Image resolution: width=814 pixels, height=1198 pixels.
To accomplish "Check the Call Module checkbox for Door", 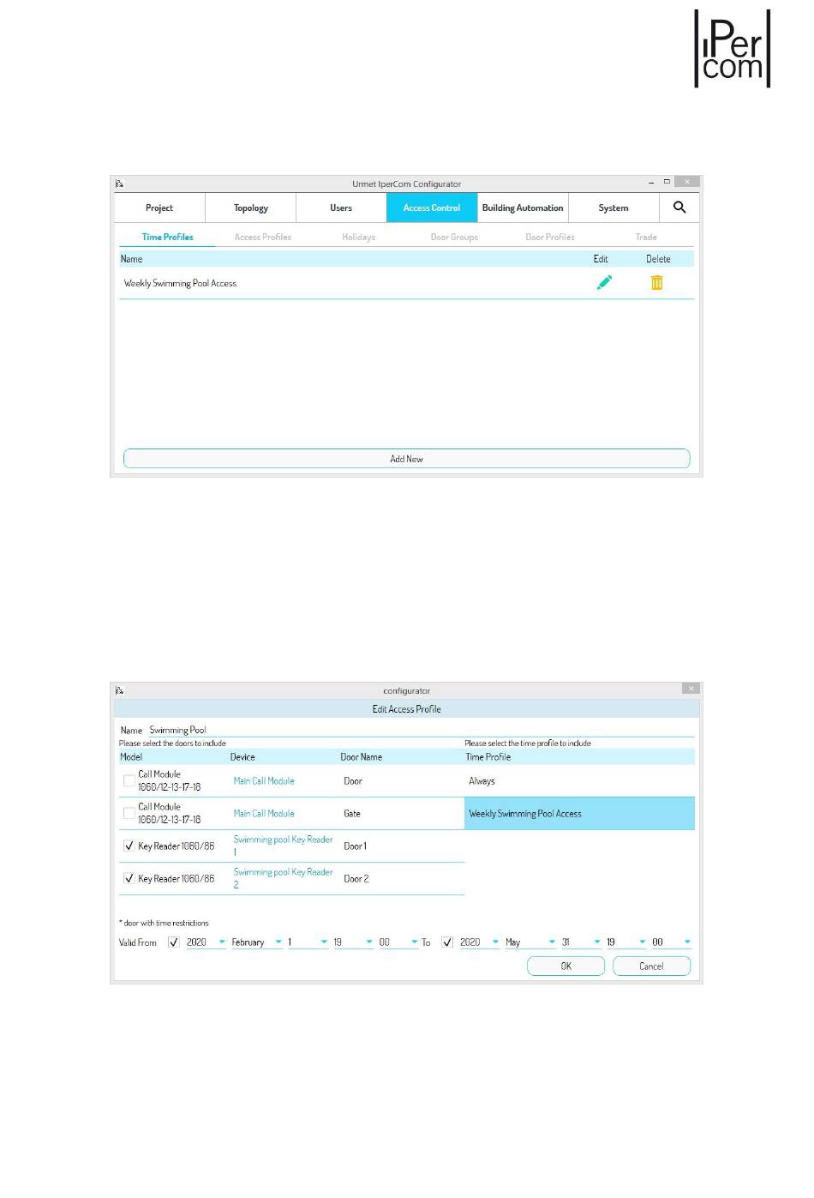I will [x=129, y=780].
